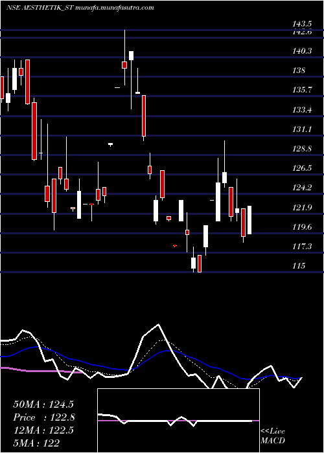Select the 133.4 price axis label
324x453 pixels.
(x=302, y=110)
